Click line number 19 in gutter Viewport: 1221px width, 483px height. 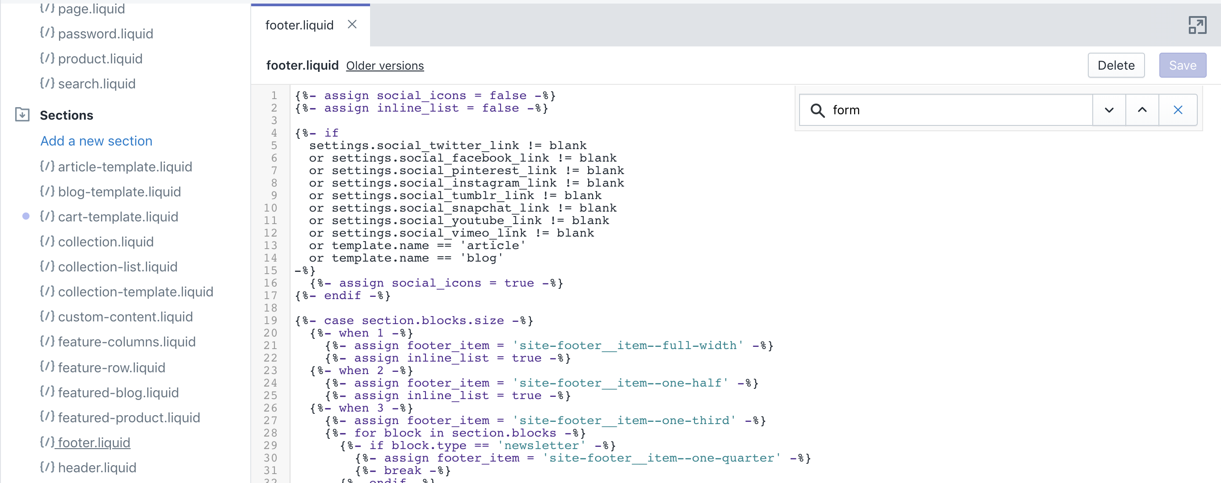point(270,321)
